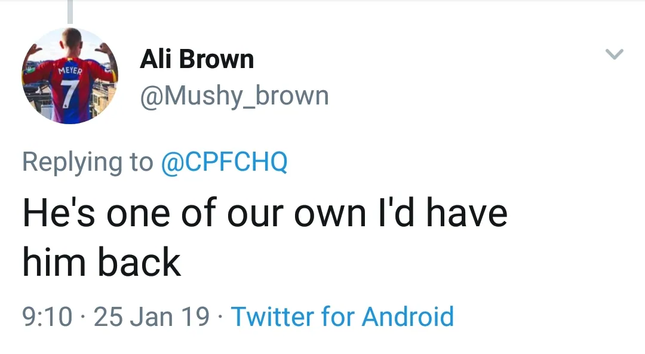Click the 25 Jan 19 tweet date
The image size is (645, 354).
click(x=152, y=316)
